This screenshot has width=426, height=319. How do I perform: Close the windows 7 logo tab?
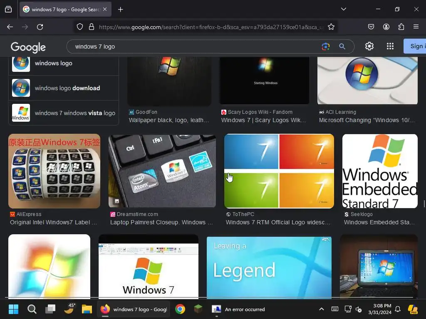point(105,9)
